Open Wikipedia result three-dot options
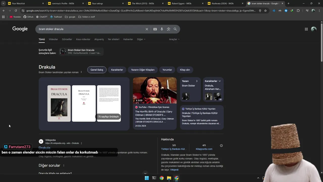Image resolution: width=323 pixels, height=182 pixels. tap(81, 143)
